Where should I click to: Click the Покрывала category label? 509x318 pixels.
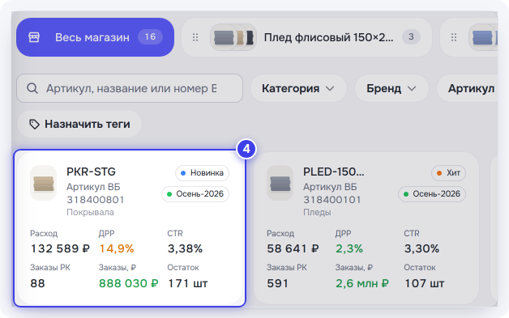90,212
